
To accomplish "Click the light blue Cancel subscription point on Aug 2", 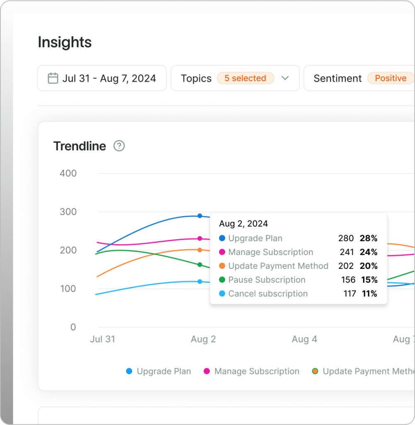I will [200, 281].
